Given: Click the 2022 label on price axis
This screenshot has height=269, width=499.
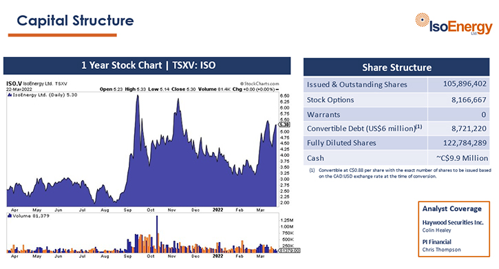Looking at the screenshot, I should click(x=217, y=210).
